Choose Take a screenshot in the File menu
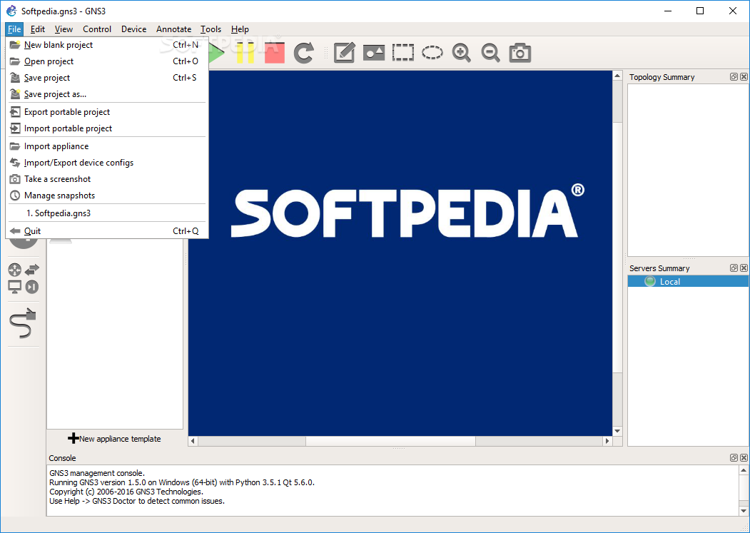This screenshot has height=533, width=750. tap(107, 179)
